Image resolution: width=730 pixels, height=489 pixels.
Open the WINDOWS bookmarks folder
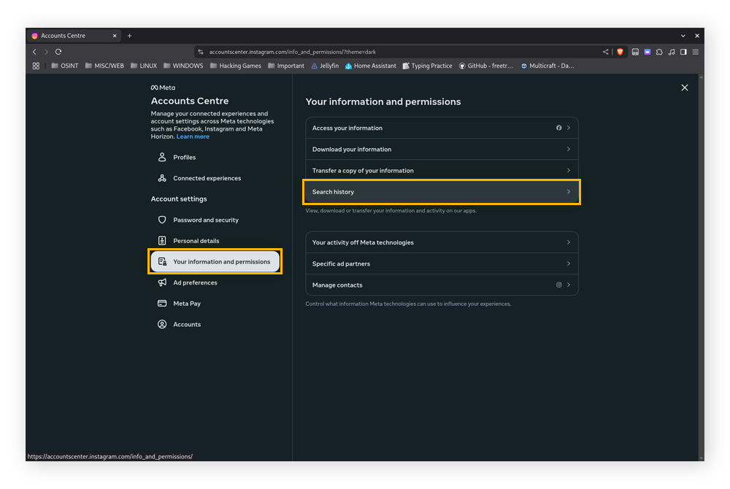click(183, 66)
